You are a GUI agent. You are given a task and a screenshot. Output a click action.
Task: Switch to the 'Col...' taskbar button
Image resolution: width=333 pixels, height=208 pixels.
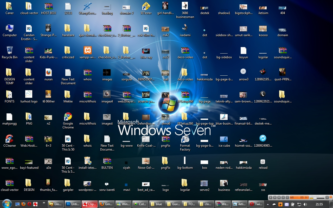pyautogui.click(x=140, y=204)
